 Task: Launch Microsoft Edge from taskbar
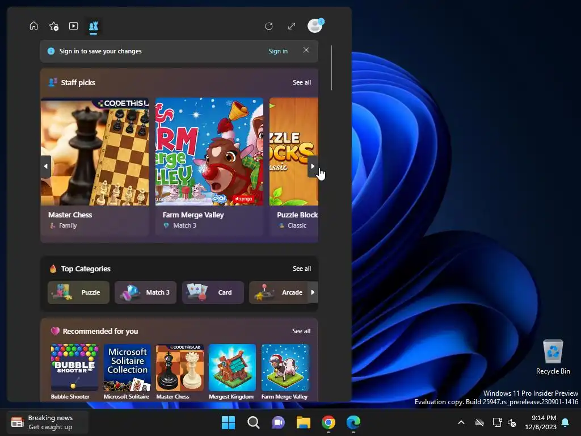[x=353, y=422]
